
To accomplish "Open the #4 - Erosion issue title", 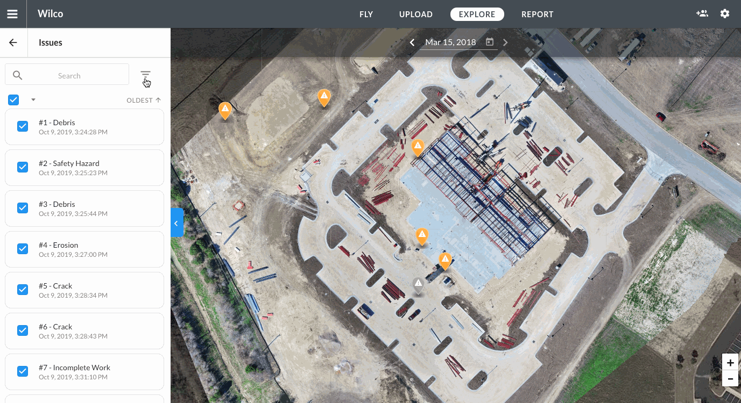I will click(x=59, y=245).
